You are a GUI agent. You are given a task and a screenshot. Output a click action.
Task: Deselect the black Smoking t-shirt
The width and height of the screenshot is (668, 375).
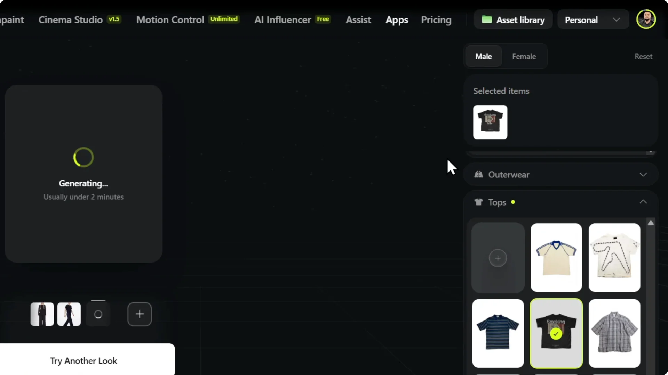[556, 333]
